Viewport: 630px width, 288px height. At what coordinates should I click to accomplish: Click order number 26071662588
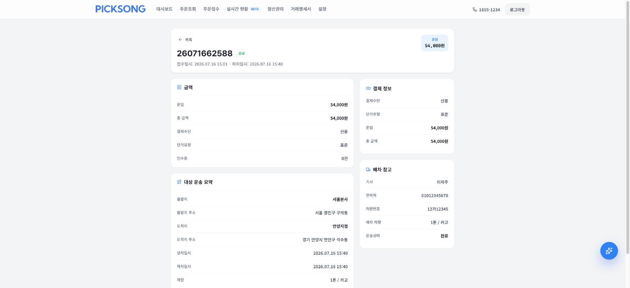pyautogui.click(x=205, y=53)
